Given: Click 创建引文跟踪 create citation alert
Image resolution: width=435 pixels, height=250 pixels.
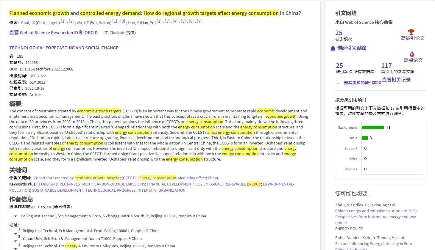Looking at the screenshot, I should tap(351, 48).
